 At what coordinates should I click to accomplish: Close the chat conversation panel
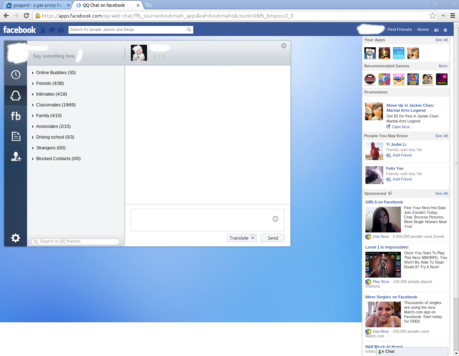click(x=284, y=45)
